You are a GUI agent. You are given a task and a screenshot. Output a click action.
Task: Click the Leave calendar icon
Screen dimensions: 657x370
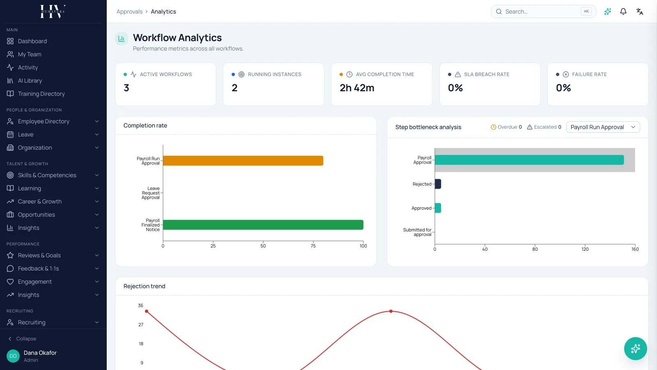[x=10, y=134]
